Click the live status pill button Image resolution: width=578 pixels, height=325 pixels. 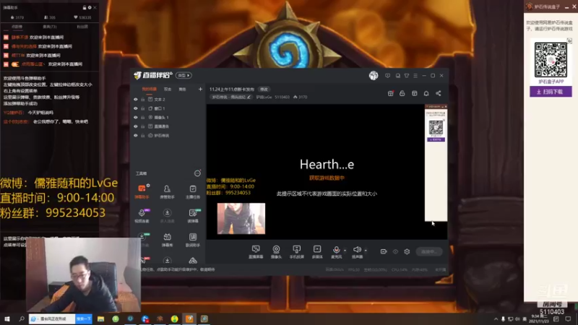(429, 251)
